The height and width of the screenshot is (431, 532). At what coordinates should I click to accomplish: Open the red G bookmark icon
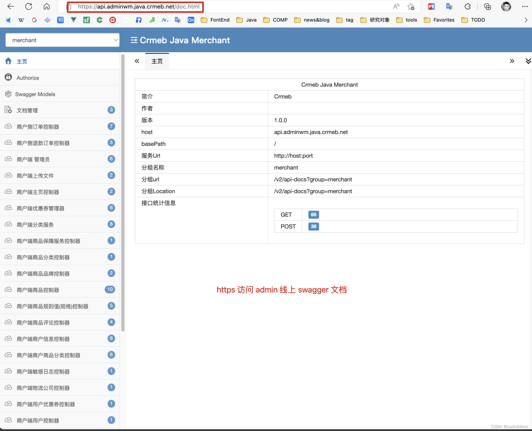(x=113, y=20)
